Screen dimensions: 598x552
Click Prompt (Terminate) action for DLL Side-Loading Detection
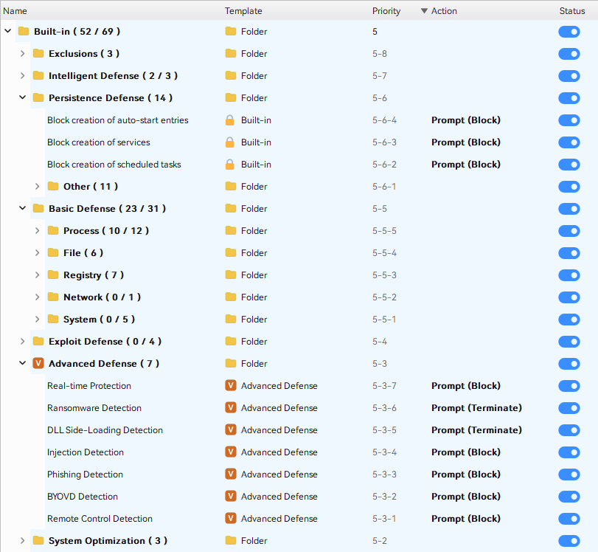click(476, 429)
